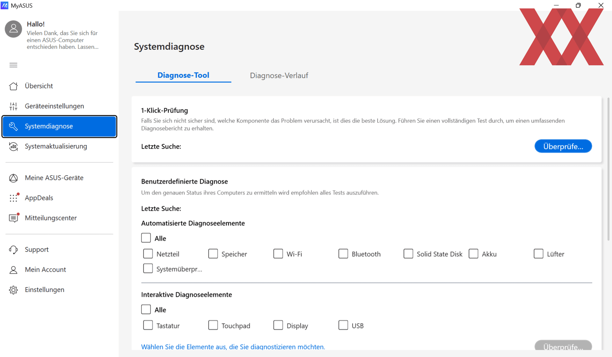Enable the Bluetooth diagnosis checkbox
Image resolution: width=612 pixels, height=357 pixels.
343,254
